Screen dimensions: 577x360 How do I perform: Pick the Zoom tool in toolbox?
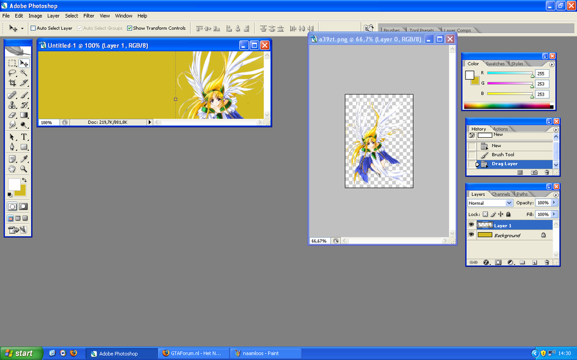click(x=24, y=169)
